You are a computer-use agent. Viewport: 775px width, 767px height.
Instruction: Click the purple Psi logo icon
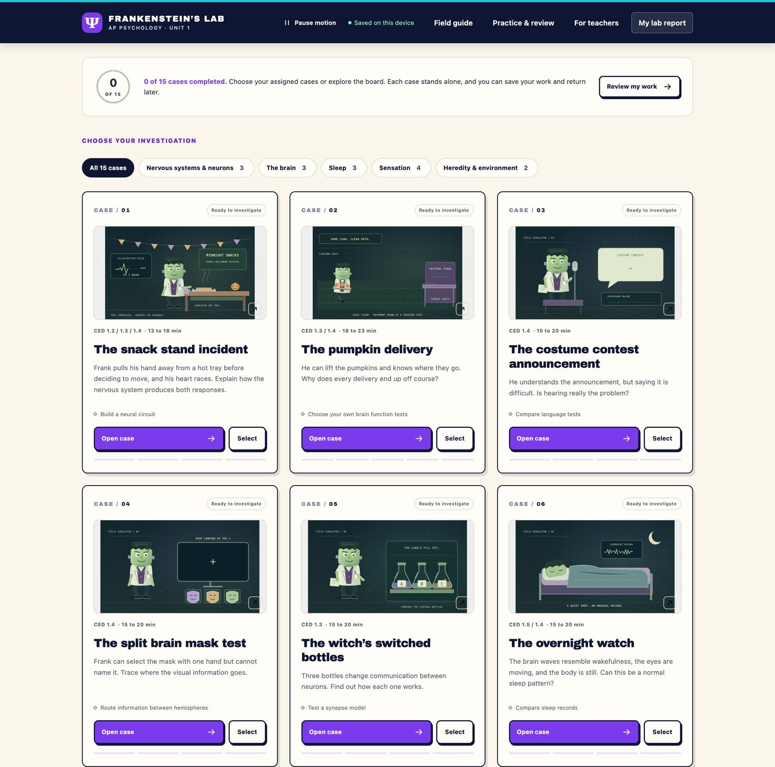point(92,23)
